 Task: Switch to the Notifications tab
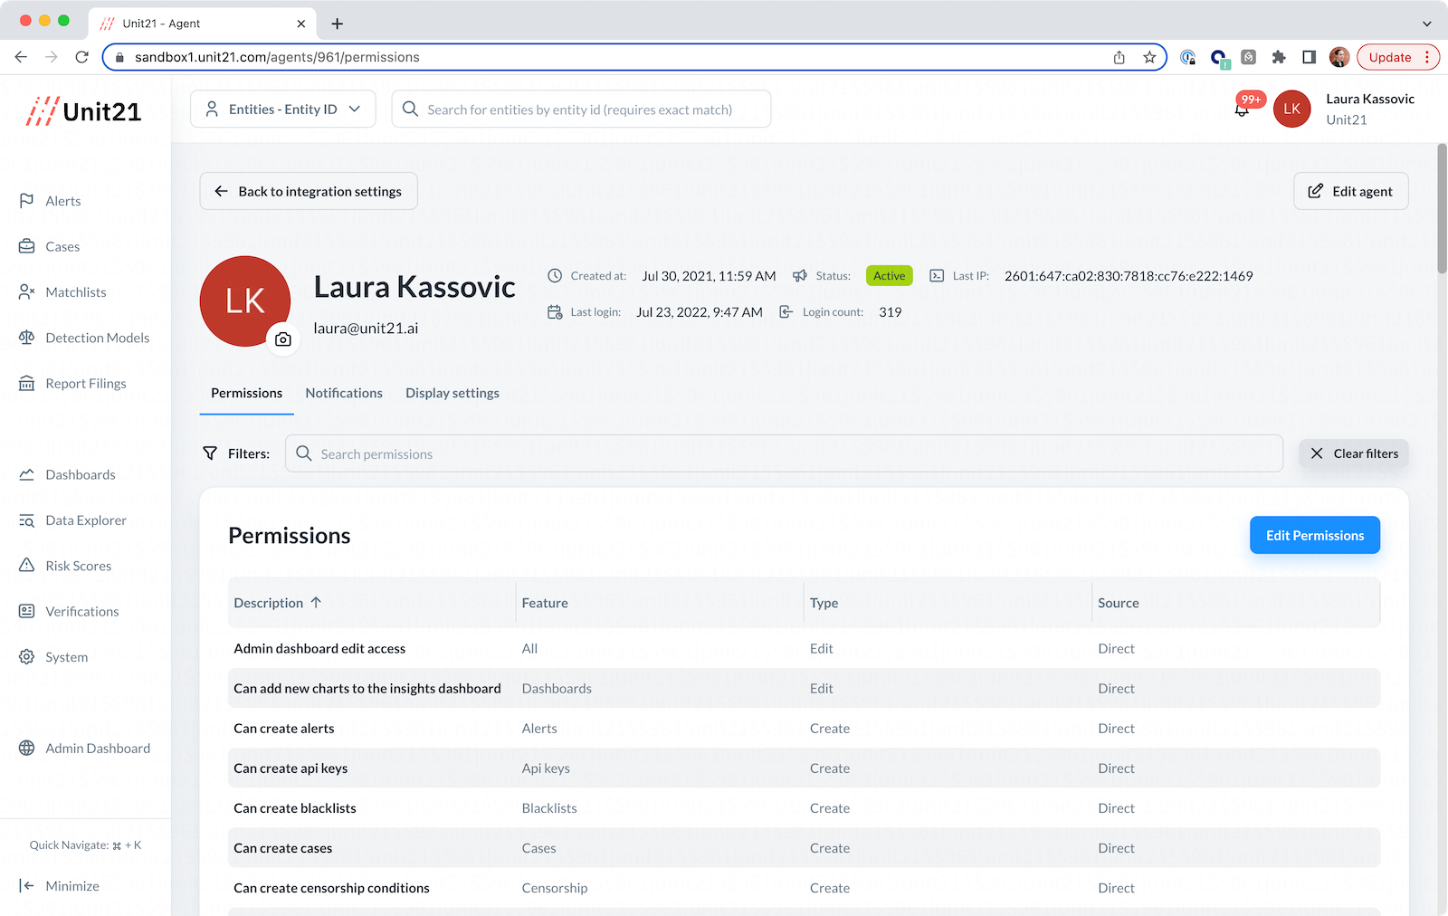pyautogui.click(x=344, y=393)
